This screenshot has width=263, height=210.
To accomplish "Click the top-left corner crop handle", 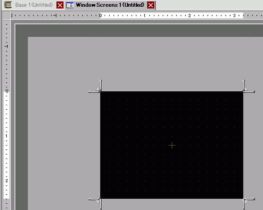I will point(95,86).
